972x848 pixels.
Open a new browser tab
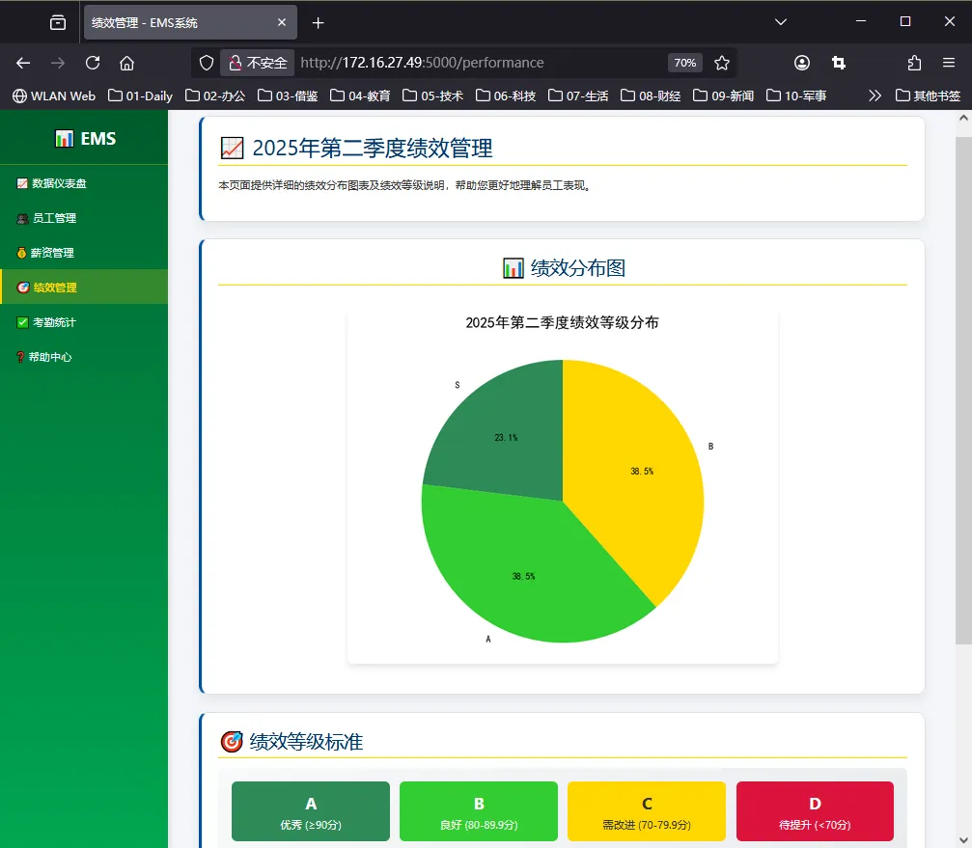coord(318,23)
